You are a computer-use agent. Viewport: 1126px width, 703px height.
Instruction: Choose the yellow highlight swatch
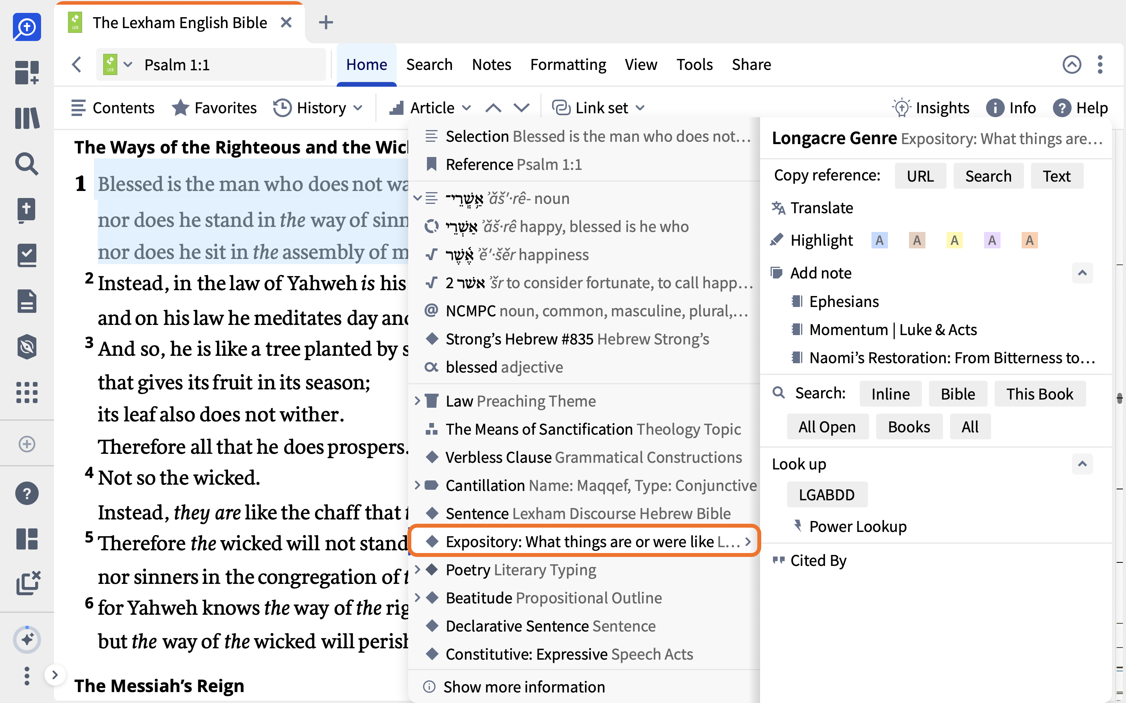click(954, 240)
